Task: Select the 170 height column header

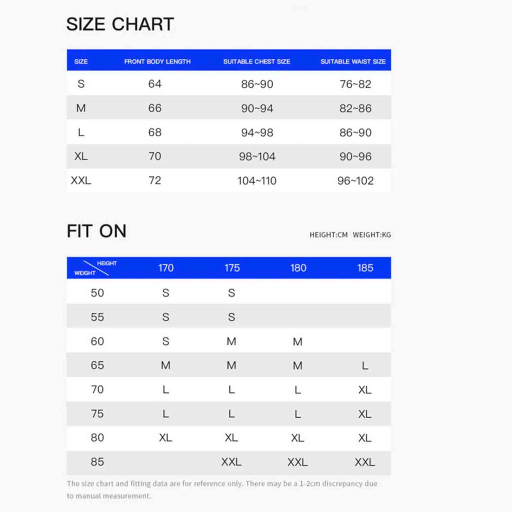Action: click(166, 268)
